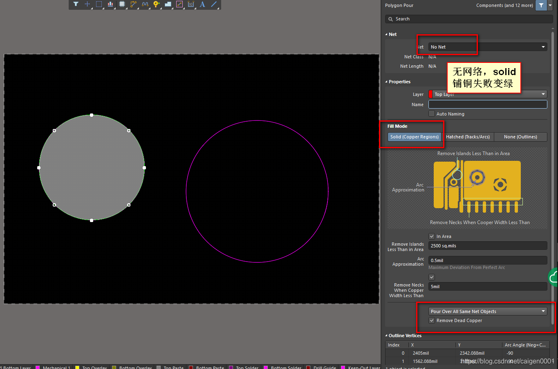Screen dimensions: 558x369
Task: Click the Properties panel filter funnel button
Action: (x=541, y=5)
